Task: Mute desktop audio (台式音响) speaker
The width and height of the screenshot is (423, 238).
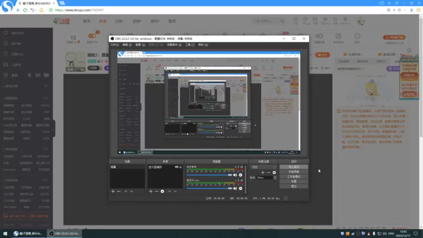Action: [235, 175]
